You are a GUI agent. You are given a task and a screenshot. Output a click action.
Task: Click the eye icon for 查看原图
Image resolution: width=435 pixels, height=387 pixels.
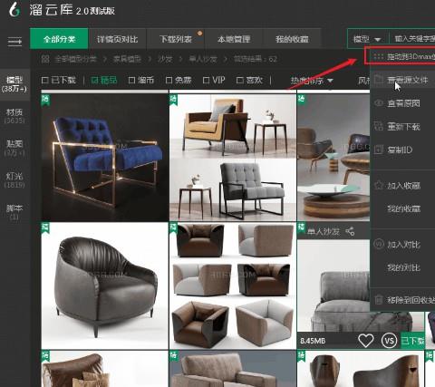click(x=379, y=103)
